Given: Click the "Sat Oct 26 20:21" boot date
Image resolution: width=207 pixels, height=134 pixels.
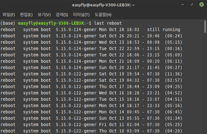Looking at the screenshot, I should point(119,36).
